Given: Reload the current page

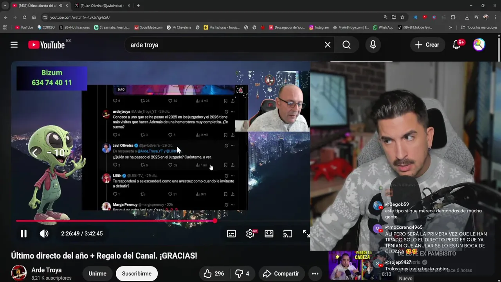Looking at the screenshot, I should click(x=24, y=17).
